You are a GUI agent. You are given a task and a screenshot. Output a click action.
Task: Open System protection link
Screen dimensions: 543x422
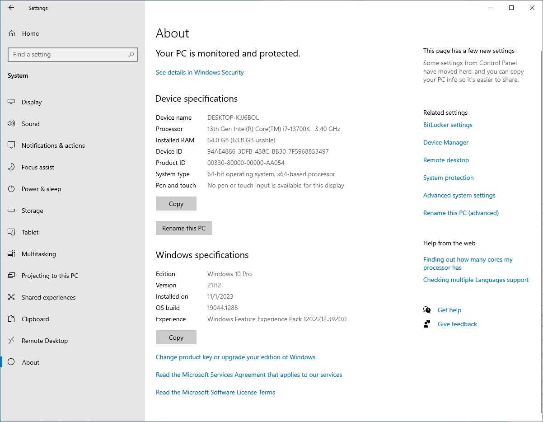click(x=449, y=178)
